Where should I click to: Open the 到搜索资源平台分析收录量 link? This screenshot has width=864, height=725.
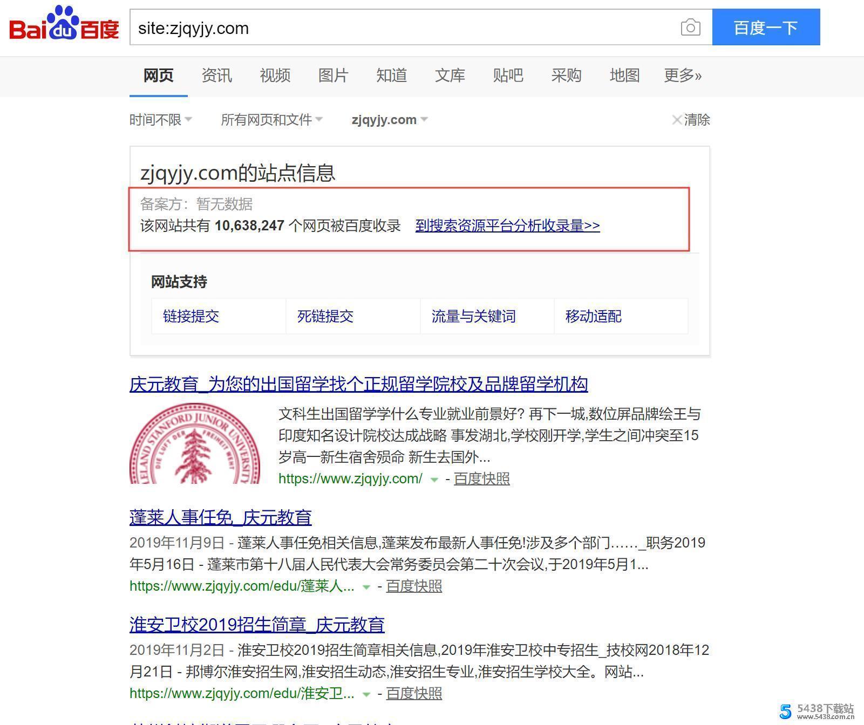click(x=506, y=226)
